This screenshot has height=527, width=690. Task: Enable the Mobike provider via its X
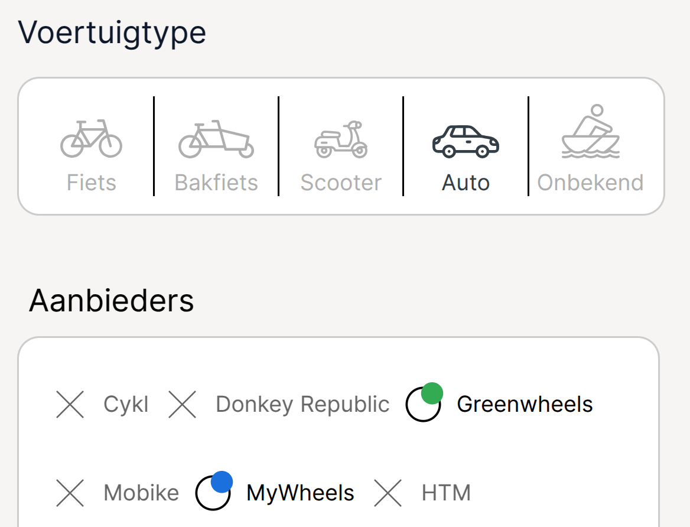pos(70,493)
